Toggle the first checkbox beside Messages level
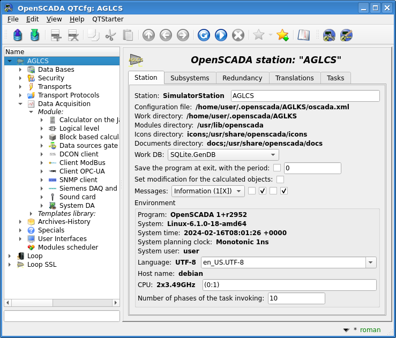Viewport: 396px width, 338px height. coord(252,191)
